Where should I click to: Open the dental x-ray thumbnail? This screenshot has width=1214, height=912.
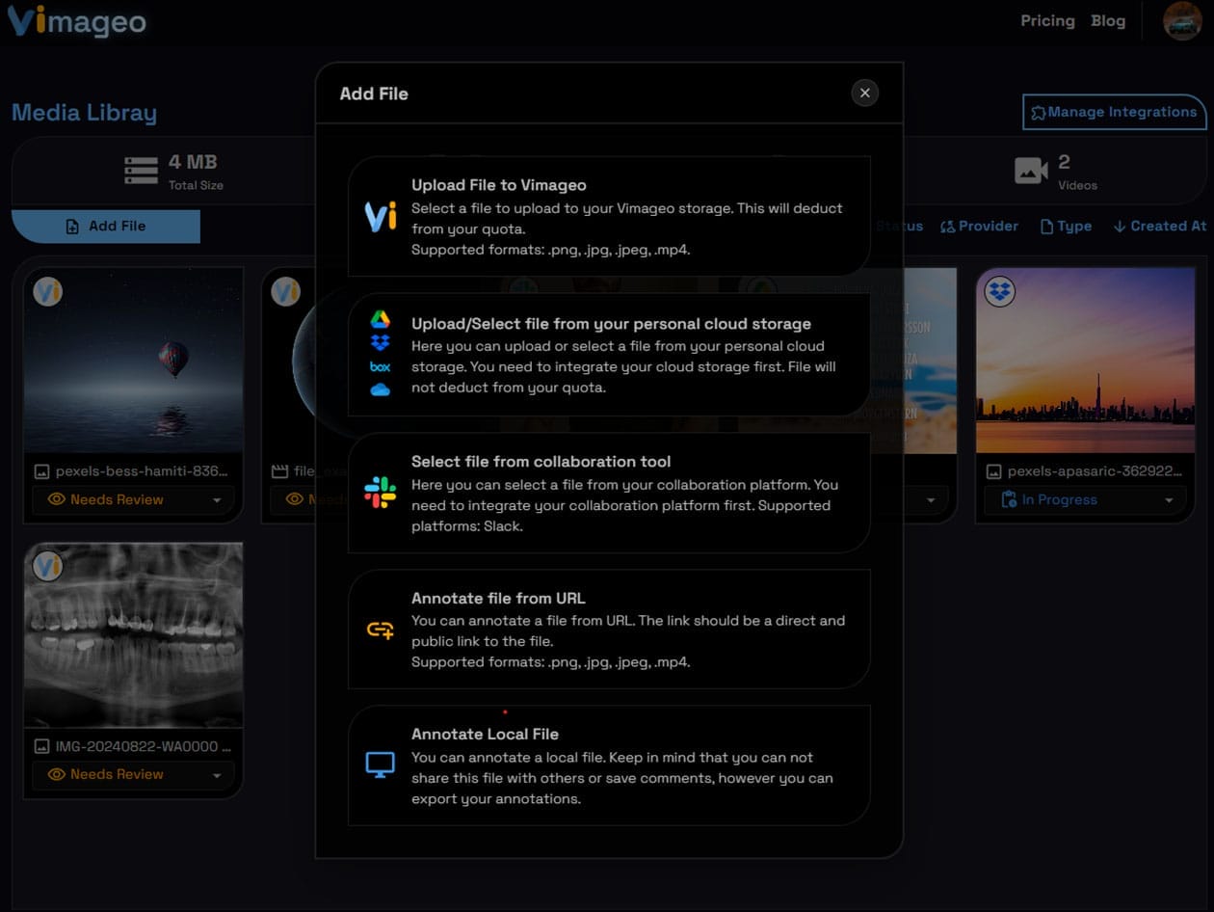click(133, 634)
